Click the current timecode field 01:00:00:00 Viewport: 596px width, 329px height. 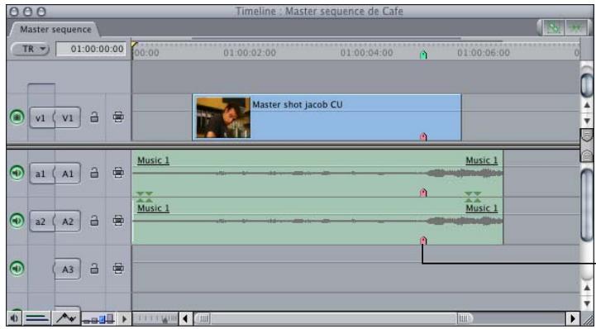pyautogui.click(x=91, y=49)
